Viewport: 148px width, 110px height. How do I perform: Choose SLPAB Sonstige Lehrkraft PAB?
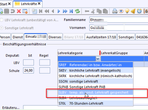point(96,87)
